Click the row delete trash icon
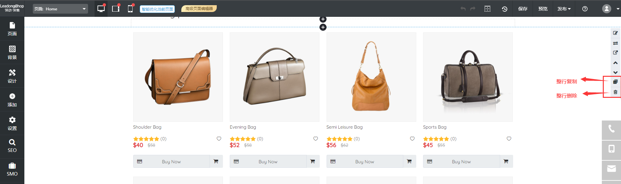621x184 pixels. [x=615, y=92]
